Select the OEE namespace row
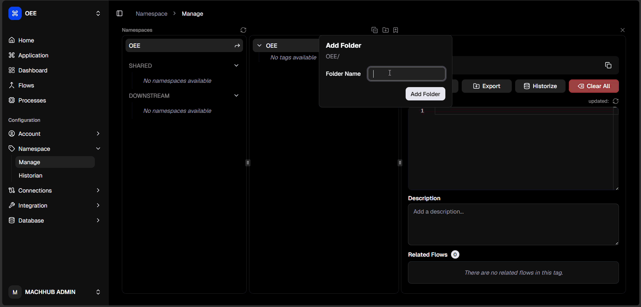 [184, 46]
